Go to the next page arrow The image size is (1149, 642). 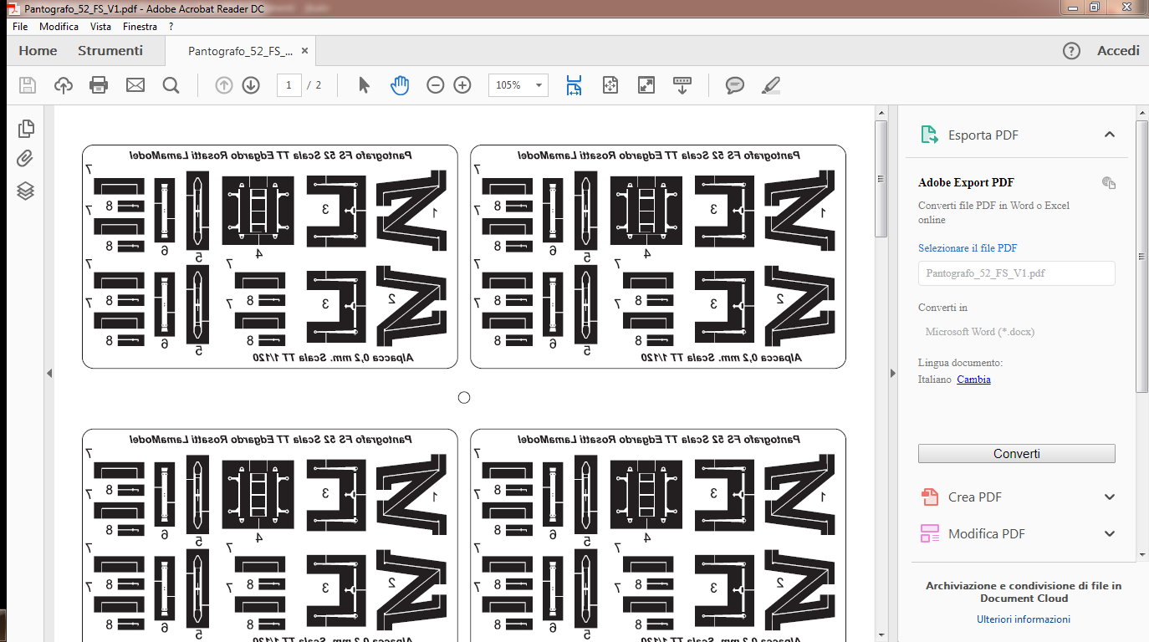point(251,85)
